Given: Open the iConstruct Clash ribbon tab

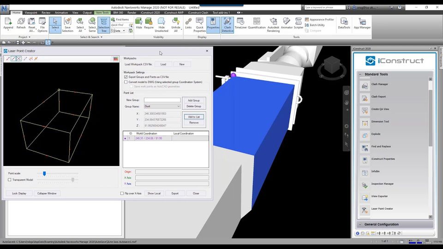Looking at the screenshot, I should (x=198, y=12).
